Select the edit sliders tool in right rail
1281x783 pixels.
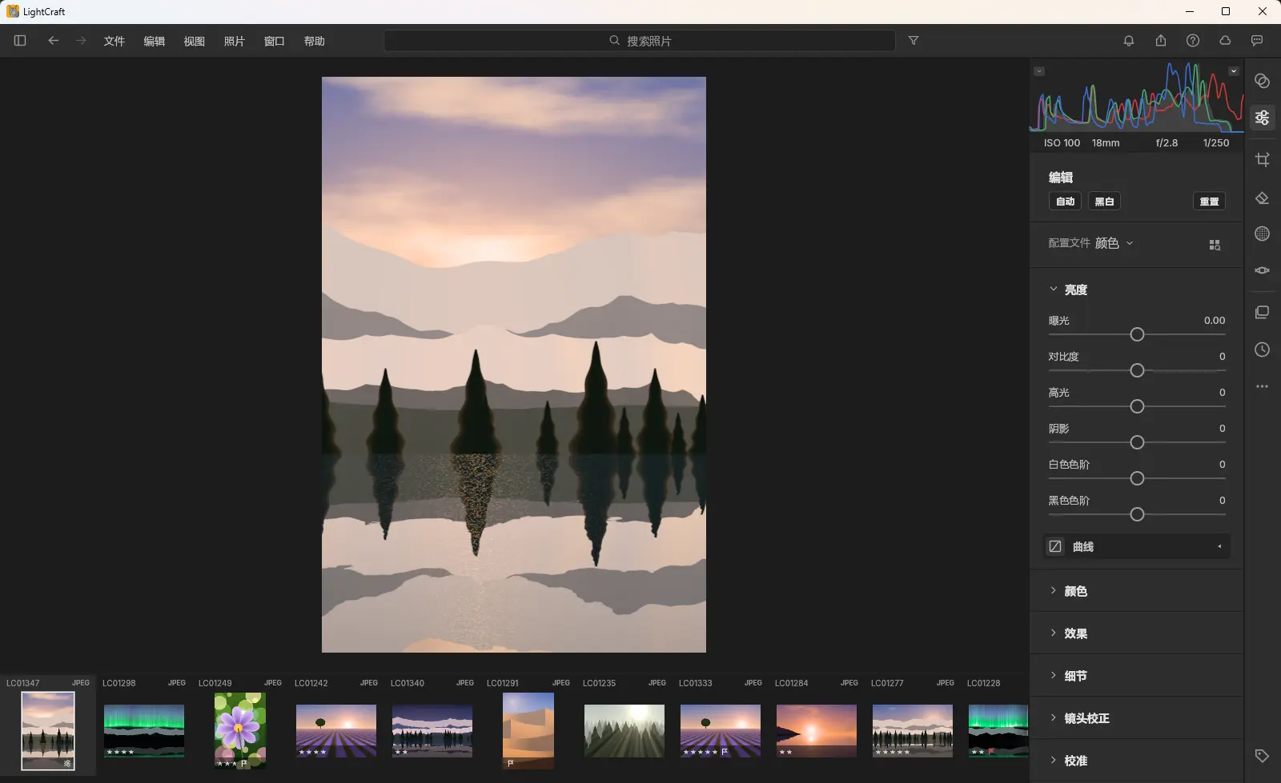(1263, 118)
